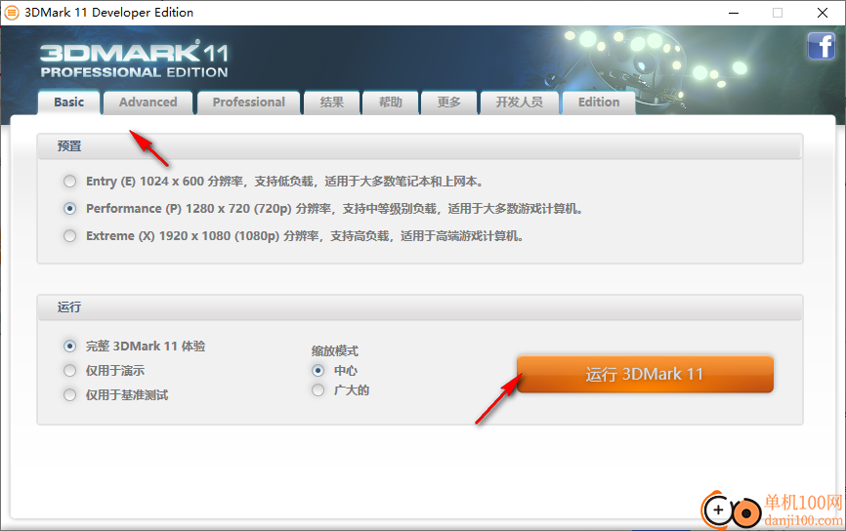Viewport: 846px width, 531px height.
Task: Select the Performance (P) 1280 x 720 preset
Action: [69, 209]
